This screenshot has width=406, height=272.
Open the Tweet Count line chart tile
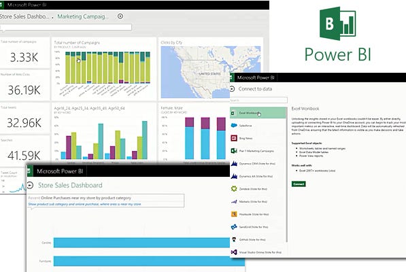[13, 181]
